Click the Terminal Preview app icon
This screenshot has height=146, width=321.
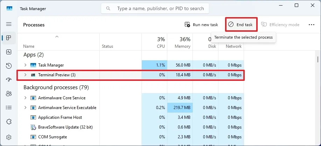[x=33, y=75]
